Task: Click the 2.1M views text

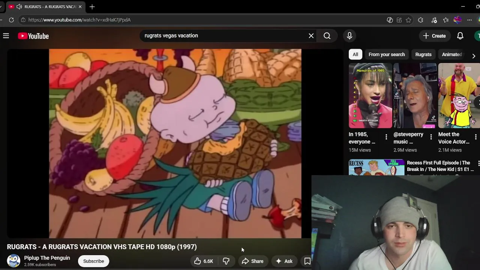Action: click(450, 150)
